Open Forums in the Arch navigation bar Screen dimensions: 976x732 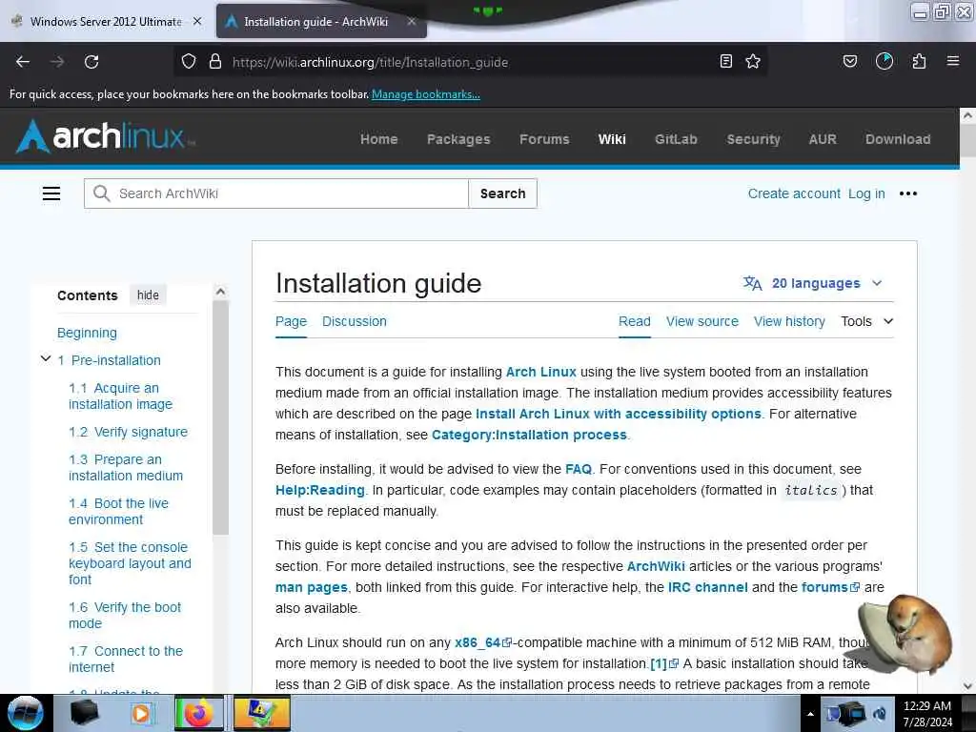tap(544, 139)
